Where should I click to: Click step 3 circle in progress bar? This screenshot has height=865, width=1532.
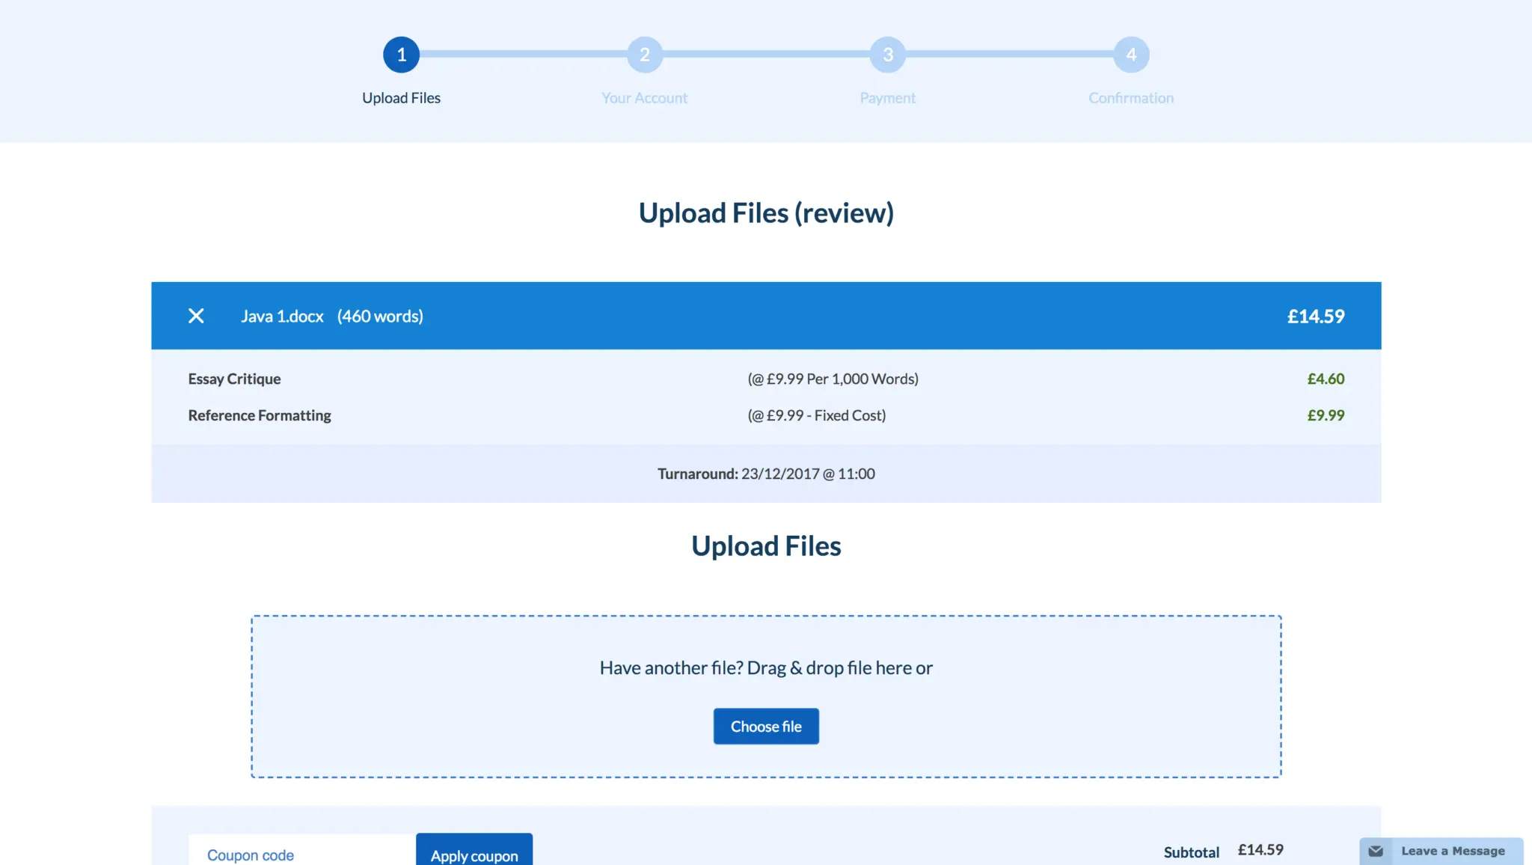point(887,55)
